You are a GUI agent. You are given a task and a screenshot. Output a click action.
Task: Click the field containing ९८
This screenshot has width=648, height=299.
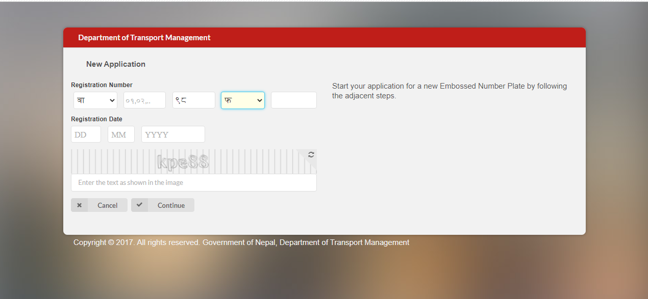point(193,100)
